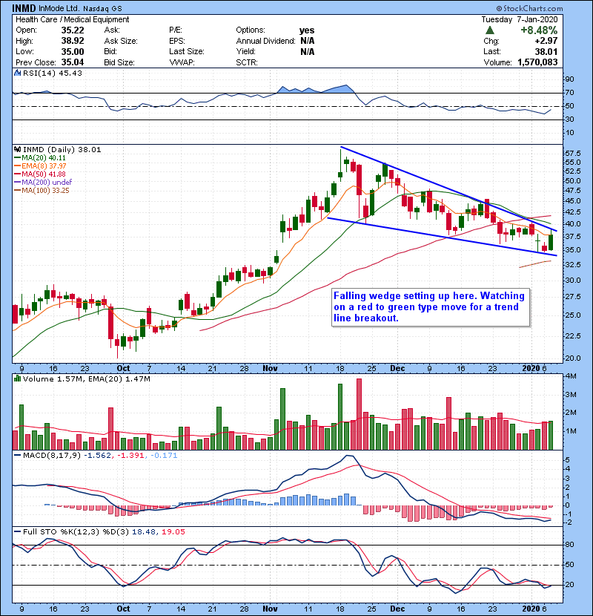Click the -2 label on MACD axis
The image size is (593, 616).
(568, 522)
